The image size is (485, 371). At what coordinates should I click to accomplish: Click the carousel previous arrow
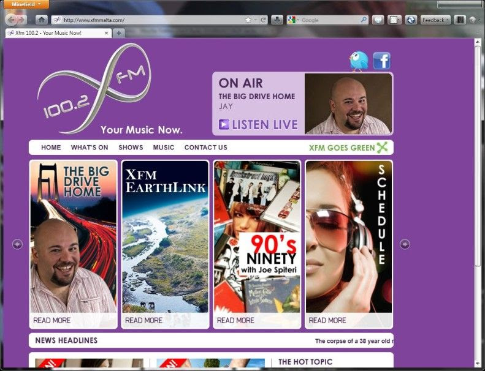[x=17, y=244]
